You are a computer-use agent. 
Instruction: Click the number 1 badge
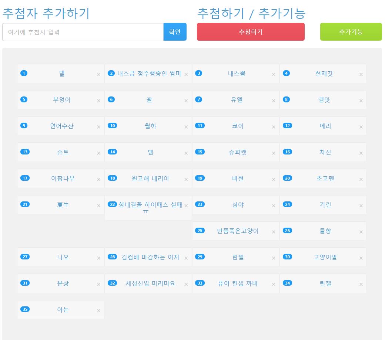(x=24, y=73)
